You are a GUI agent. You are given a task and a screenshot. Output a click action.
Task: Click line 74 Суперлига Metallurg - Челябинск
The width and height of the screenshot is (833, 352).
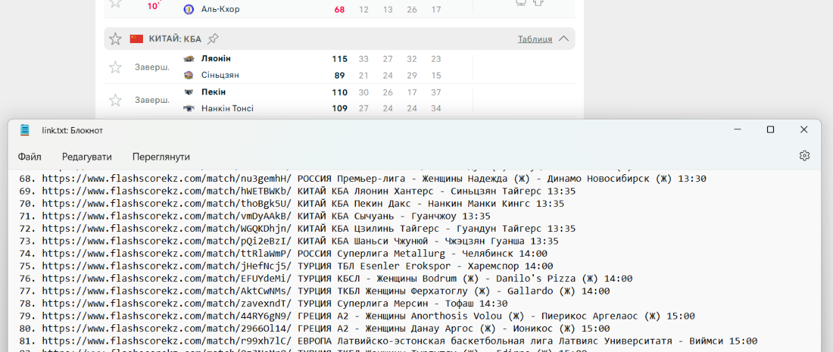coord(283,253)
